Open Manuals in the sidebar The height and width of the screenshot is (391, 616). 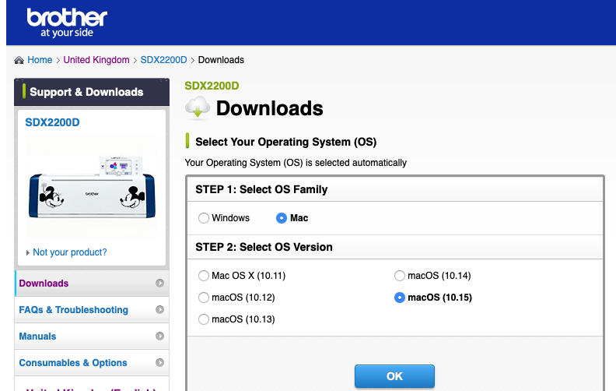[92, 336]
